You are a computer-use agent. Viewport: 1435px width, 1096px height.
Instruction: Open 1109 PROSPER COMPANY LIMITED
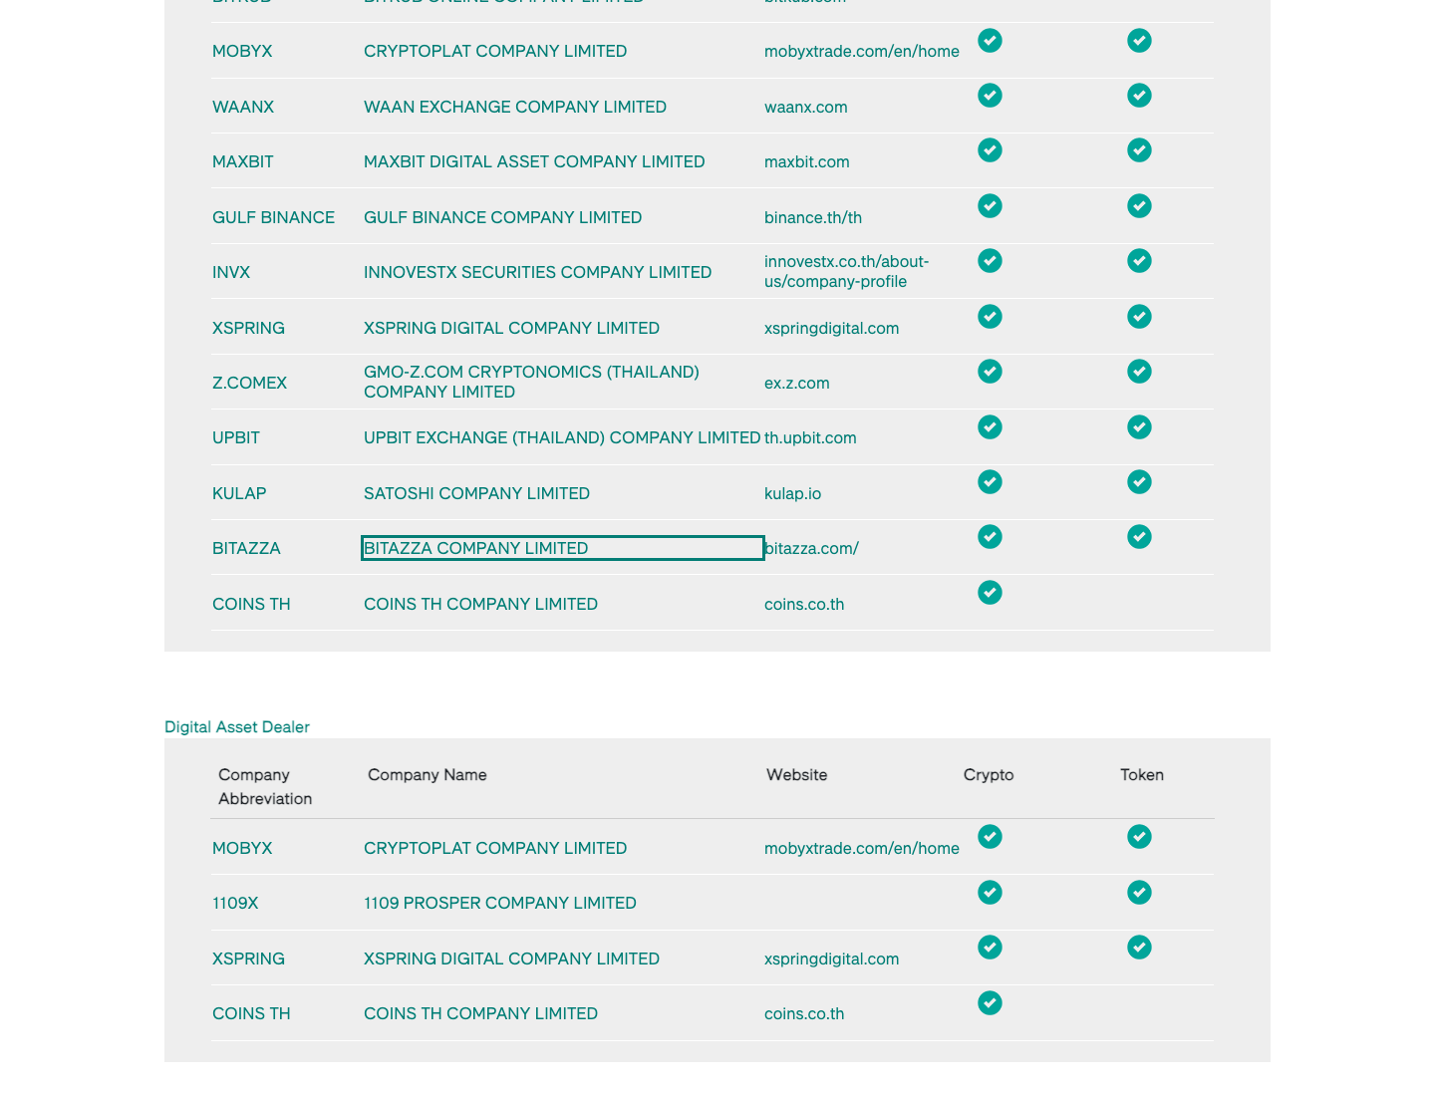tap(499, 903)
